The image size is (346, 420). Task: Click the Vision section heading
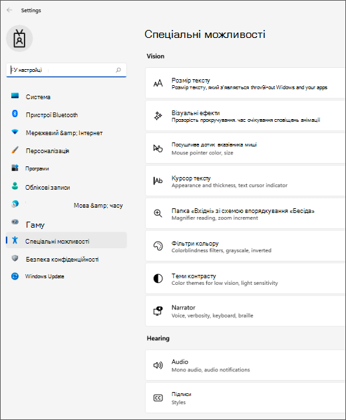coord(155,57)
